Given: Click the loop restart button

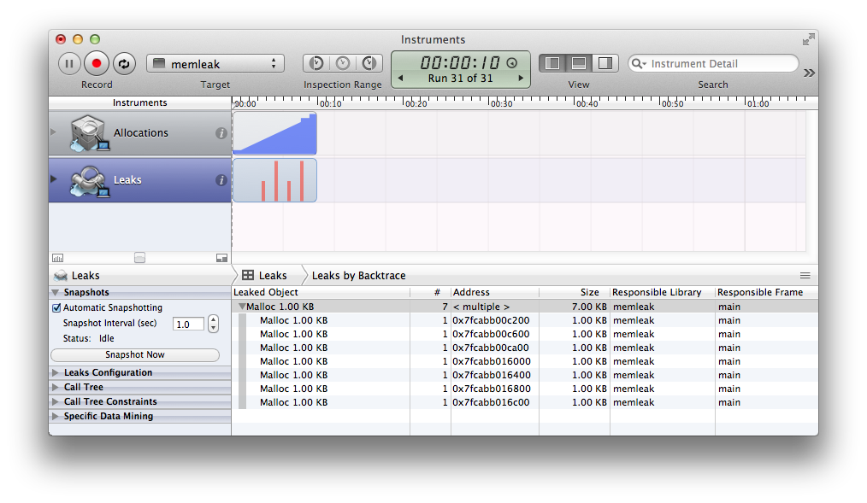Looking at the screenshot, I should click(x=125, y=64).
